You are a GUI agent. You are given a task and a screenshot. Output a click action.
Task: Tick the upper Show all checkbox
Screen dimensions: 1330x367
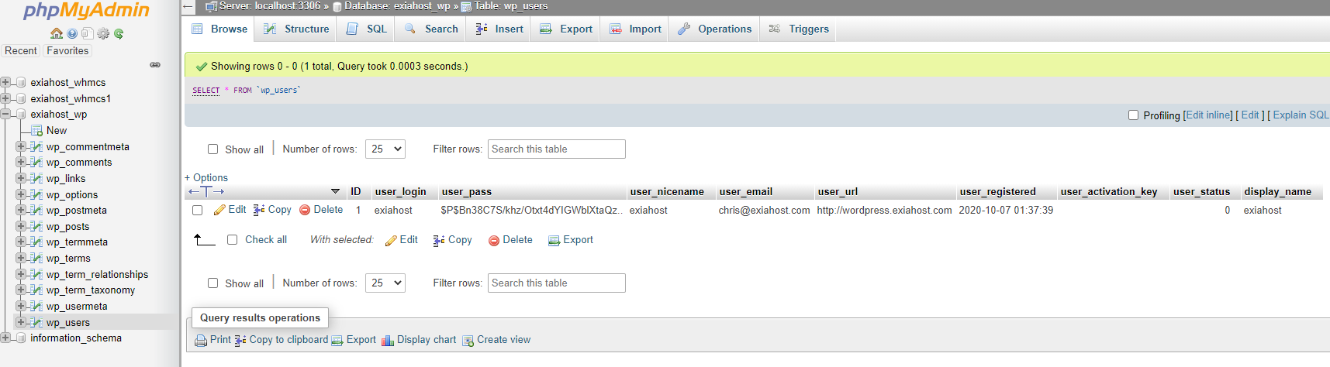point(212,149)
